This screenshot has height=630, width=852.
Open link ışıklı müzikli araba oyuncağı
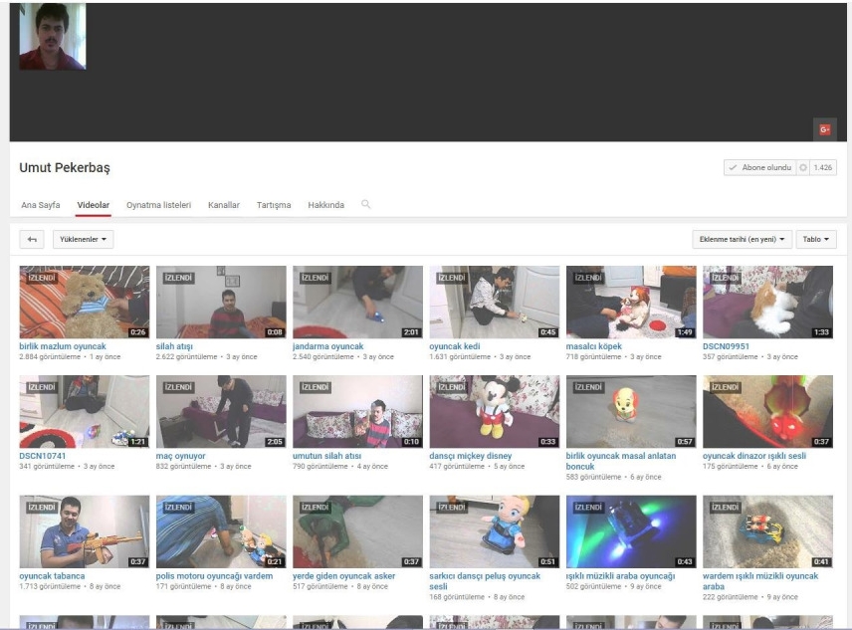pos(620,575)
